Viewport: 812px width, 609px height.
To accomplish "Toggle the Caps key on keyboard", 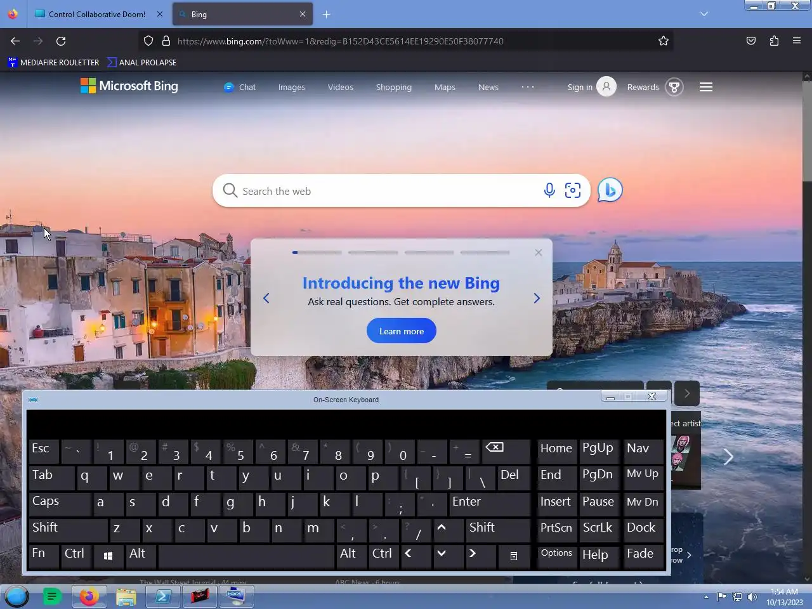I will coord(60,504).
